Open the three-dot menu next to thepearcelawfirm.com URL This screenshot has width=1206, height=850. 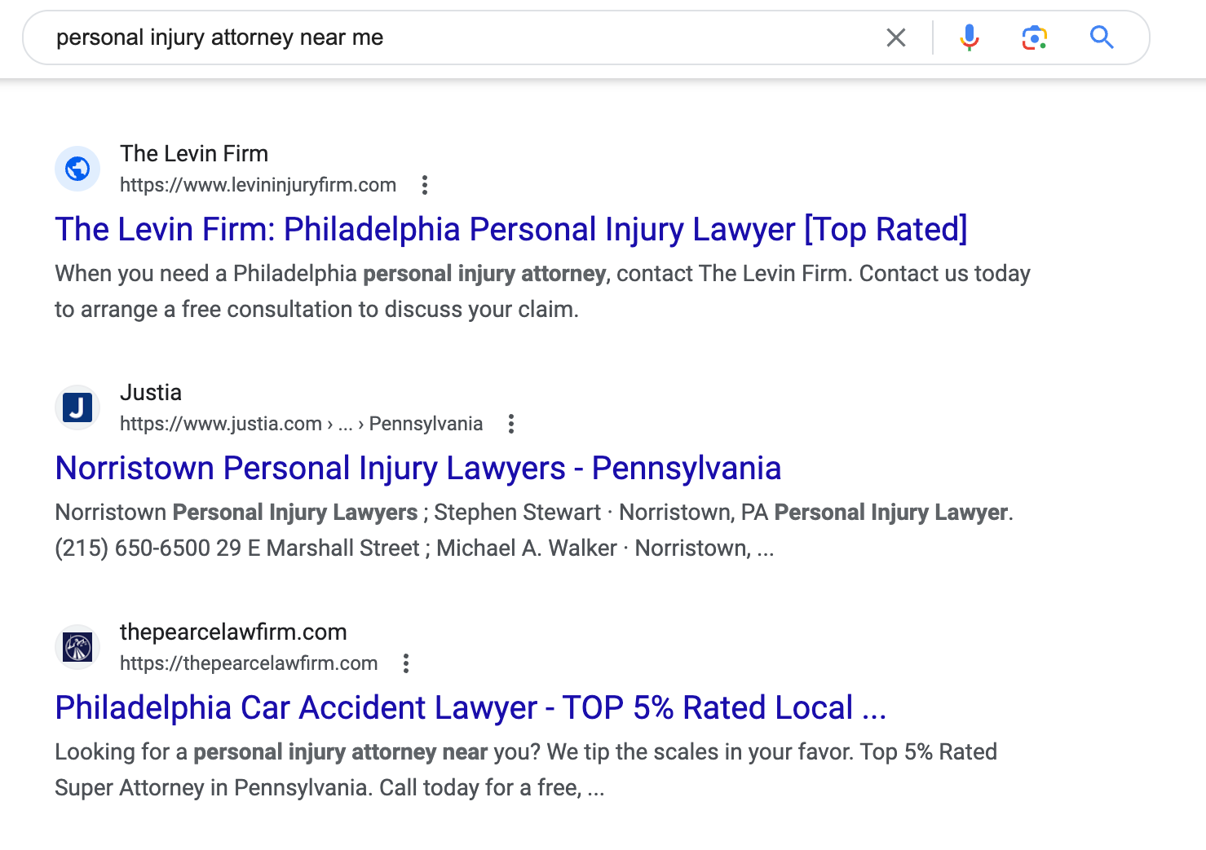[406, 663]
